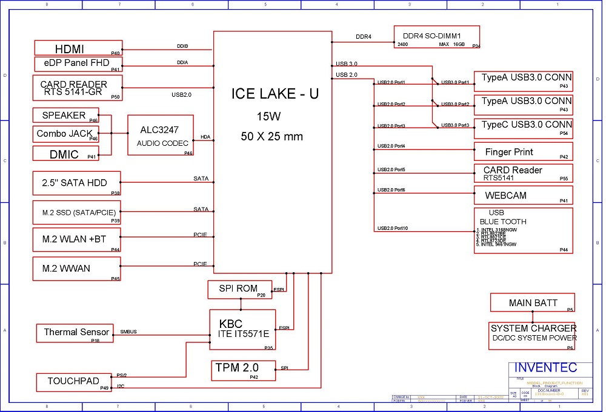Select the M.2 WLAN +BT block

coord(77,240)
